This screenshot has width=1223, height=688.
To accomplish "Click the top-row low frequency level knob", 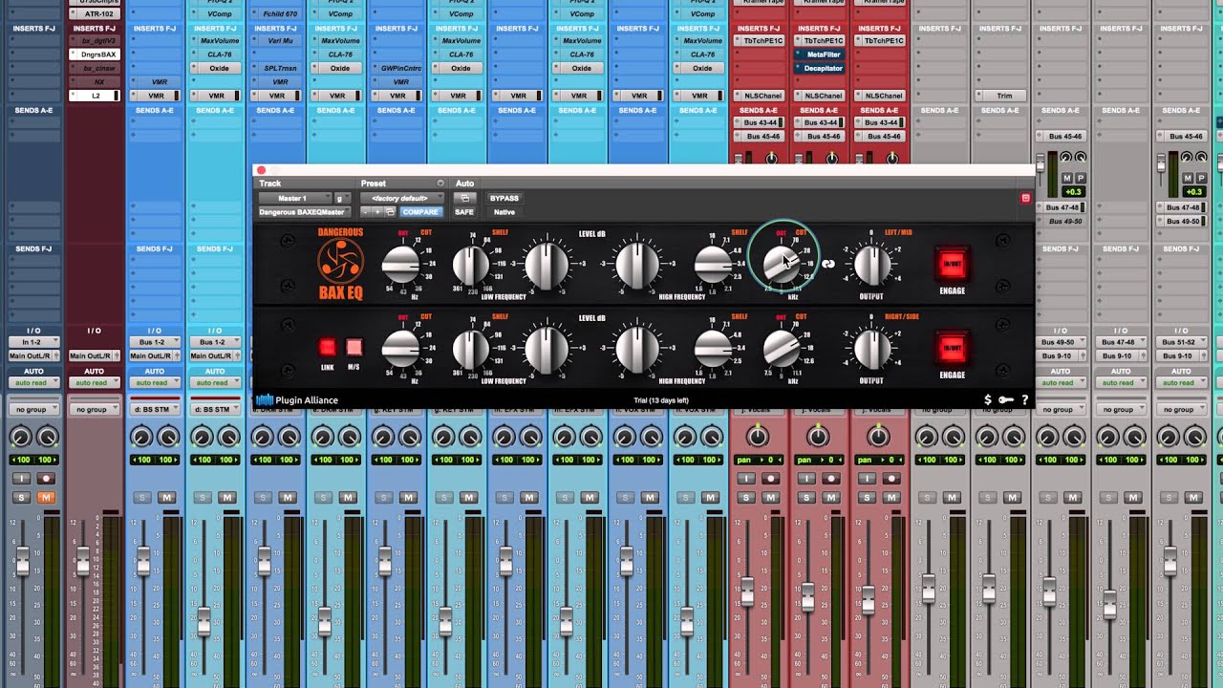I will click(547, 265).
